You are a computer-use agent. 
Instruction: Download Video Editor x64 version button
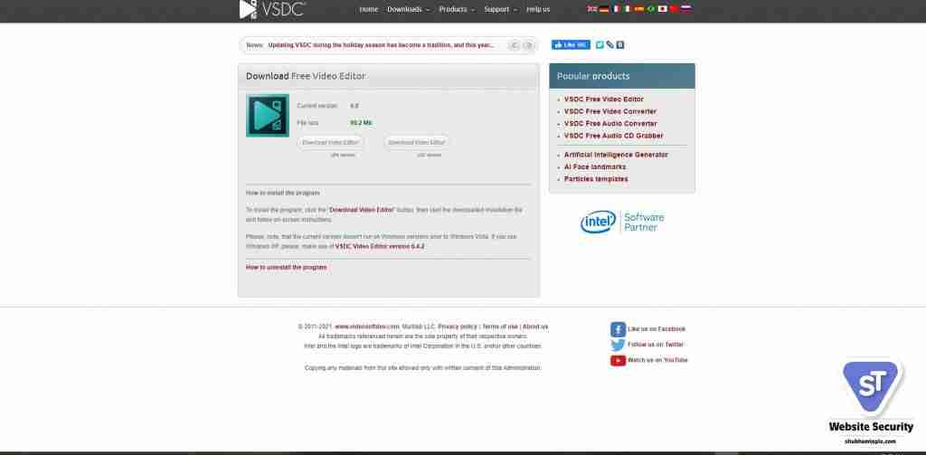pyautogui.click(x=330, y=142)
